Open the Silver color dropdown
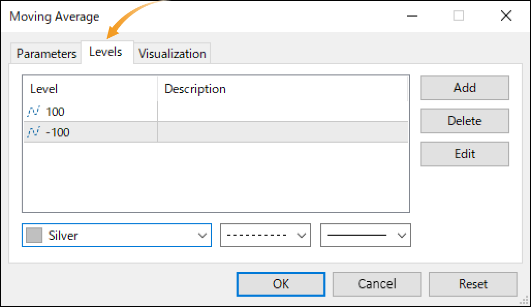Viewport: 531px width, 307px height. tap(117, 235)
